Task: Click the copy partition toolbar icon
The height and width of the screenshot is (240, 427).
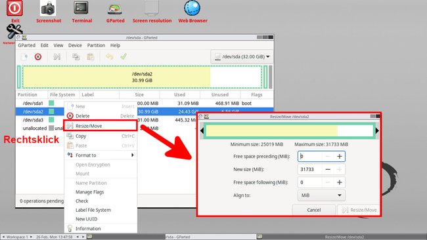Action: click(x=76, y=56)
